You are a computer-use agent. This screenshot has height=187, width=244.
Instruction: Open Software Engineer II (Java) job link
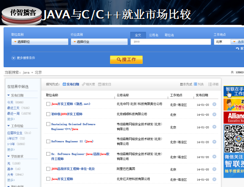[x=72, y=141]
